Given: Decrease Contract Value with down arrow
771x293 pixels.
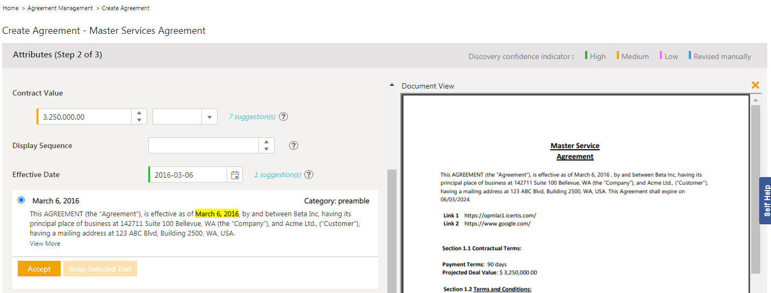Looking at the screenshot, I should [139, 120].
